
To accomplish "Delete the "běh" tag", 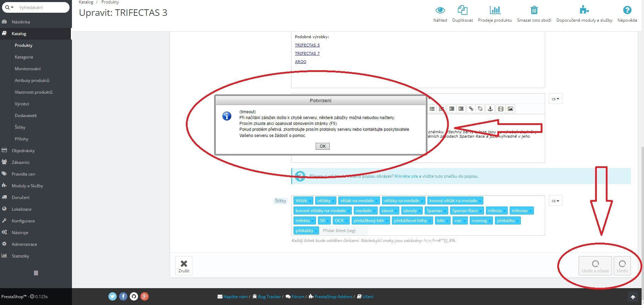I will (447, 221).
